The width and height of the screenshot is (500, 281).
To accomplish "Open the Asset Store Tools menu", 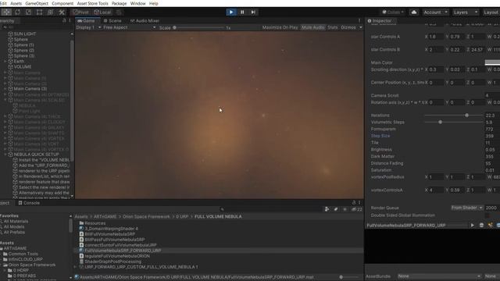I will pyautogui.click(x=92, y=3).
